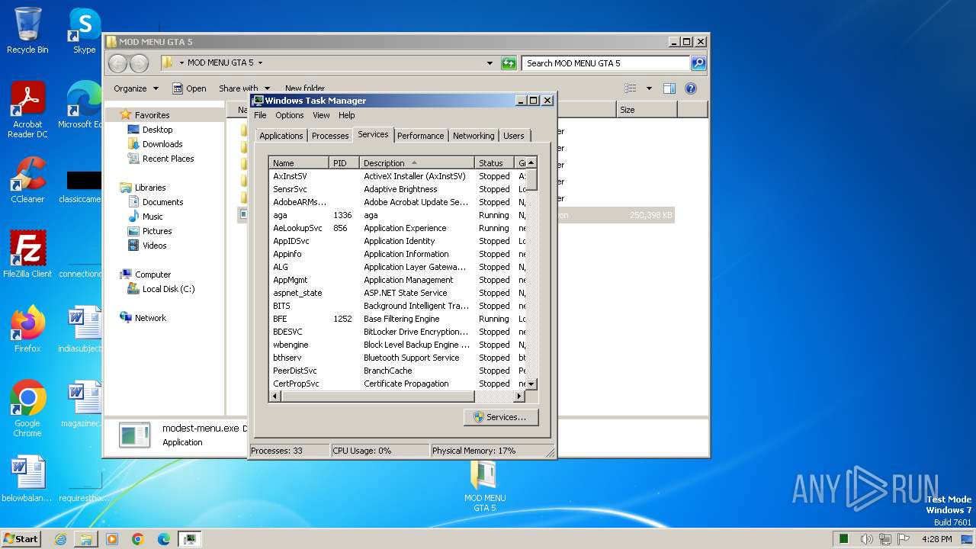Click Explorer back navigation arrow
976x549 pixels.
(117, 63)
